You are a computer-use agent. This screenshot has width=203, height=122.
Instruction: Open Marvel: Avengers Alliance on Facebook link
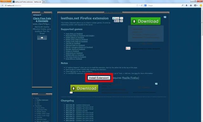tap(79, 47)
